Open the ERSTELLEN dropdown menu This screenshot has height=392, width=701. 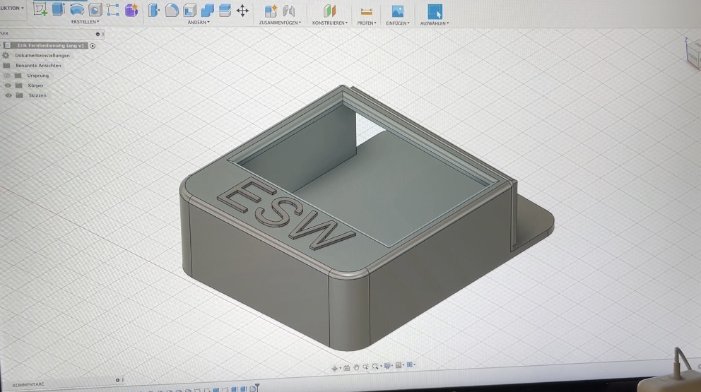click(85, 21)
